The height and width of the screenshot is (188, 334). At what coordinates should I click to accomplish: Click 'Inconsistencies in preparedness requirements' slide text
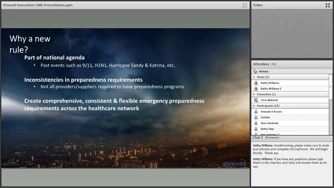tap(83, 80)
